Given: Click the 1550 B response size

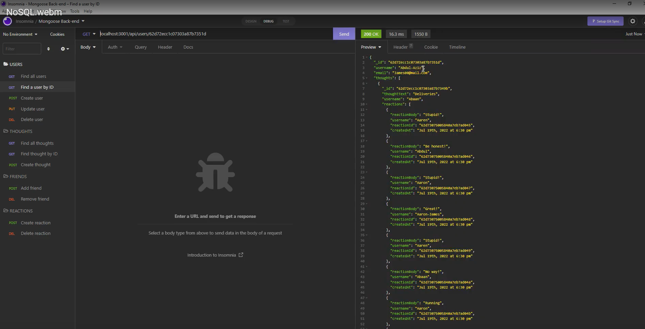Looking at the screenshot, I should click(421, 34).
